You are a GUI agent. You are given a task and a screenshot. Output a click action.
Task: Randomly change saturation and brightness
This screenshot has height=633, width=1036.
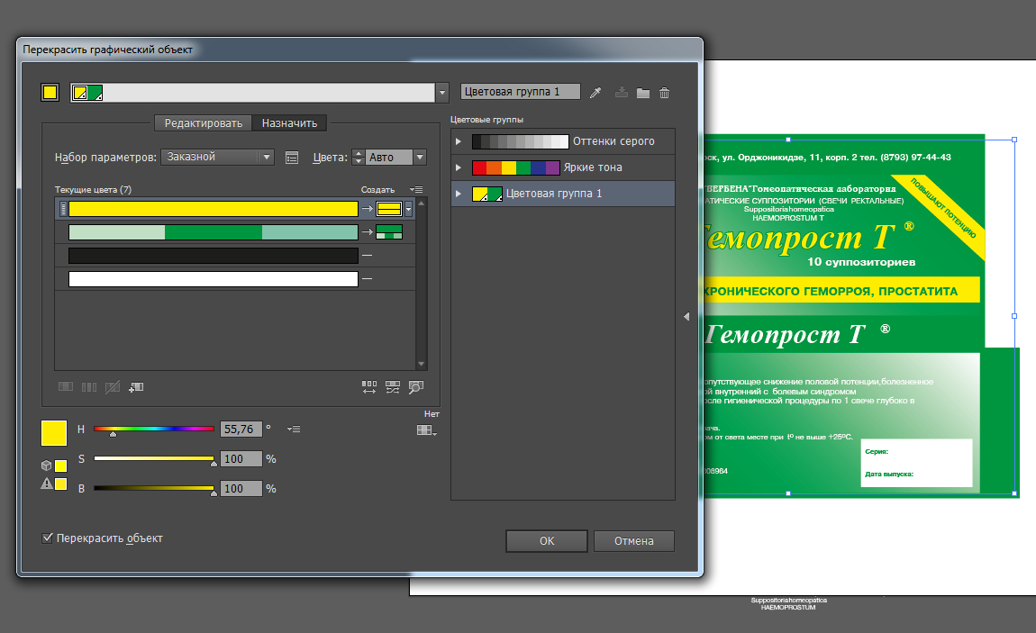point(393,387)
